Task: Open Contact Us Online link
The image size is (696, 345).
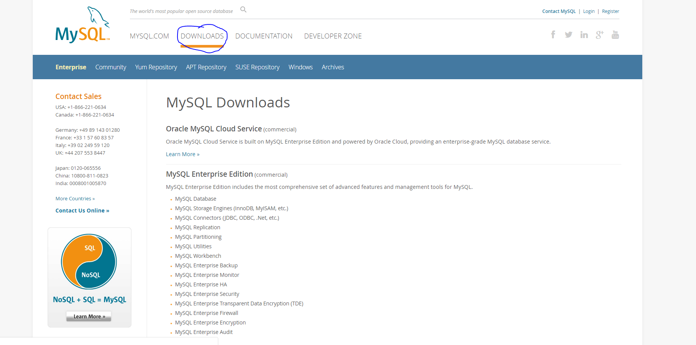Action: 82,210
